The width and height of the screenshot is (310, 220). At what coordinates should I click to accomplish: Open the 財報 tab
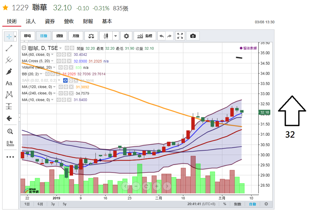coord(88,21)
